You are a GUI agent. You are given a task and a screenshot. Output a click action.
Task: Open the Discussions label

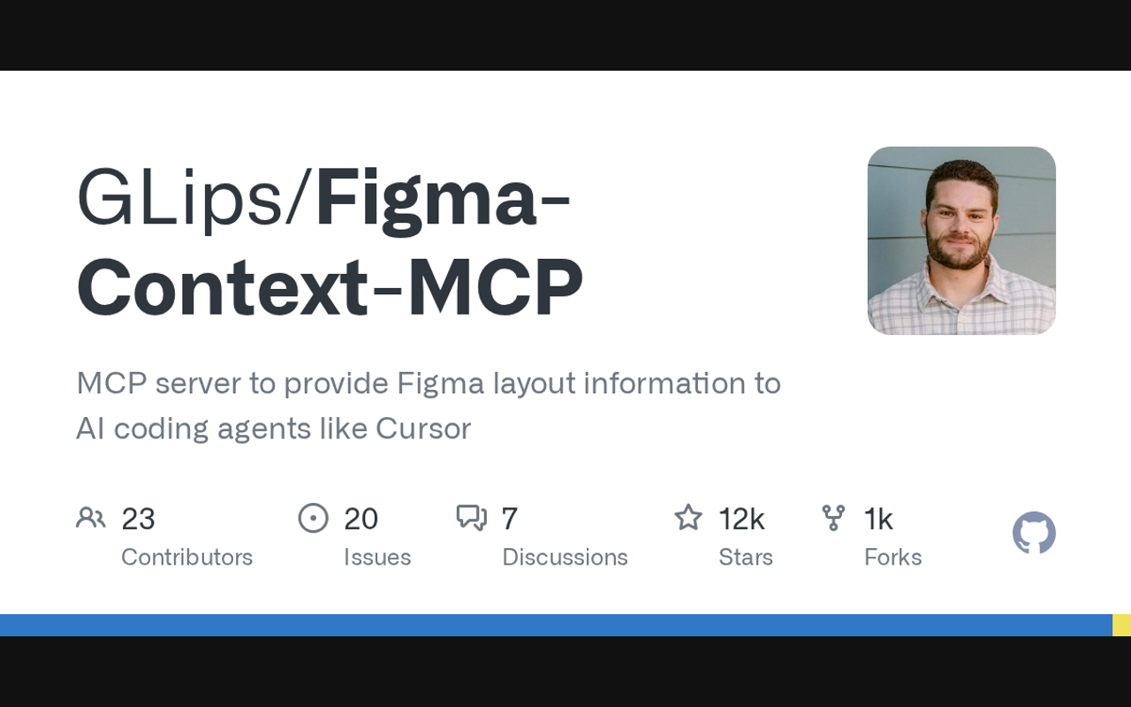tap(565, 558)
